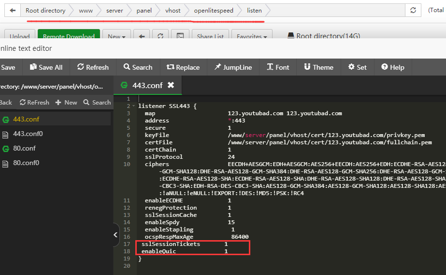Viewport: 446px width, 275px height.
Task: Collapse the sidebar with the arrow handle
Action: (116, 235)
